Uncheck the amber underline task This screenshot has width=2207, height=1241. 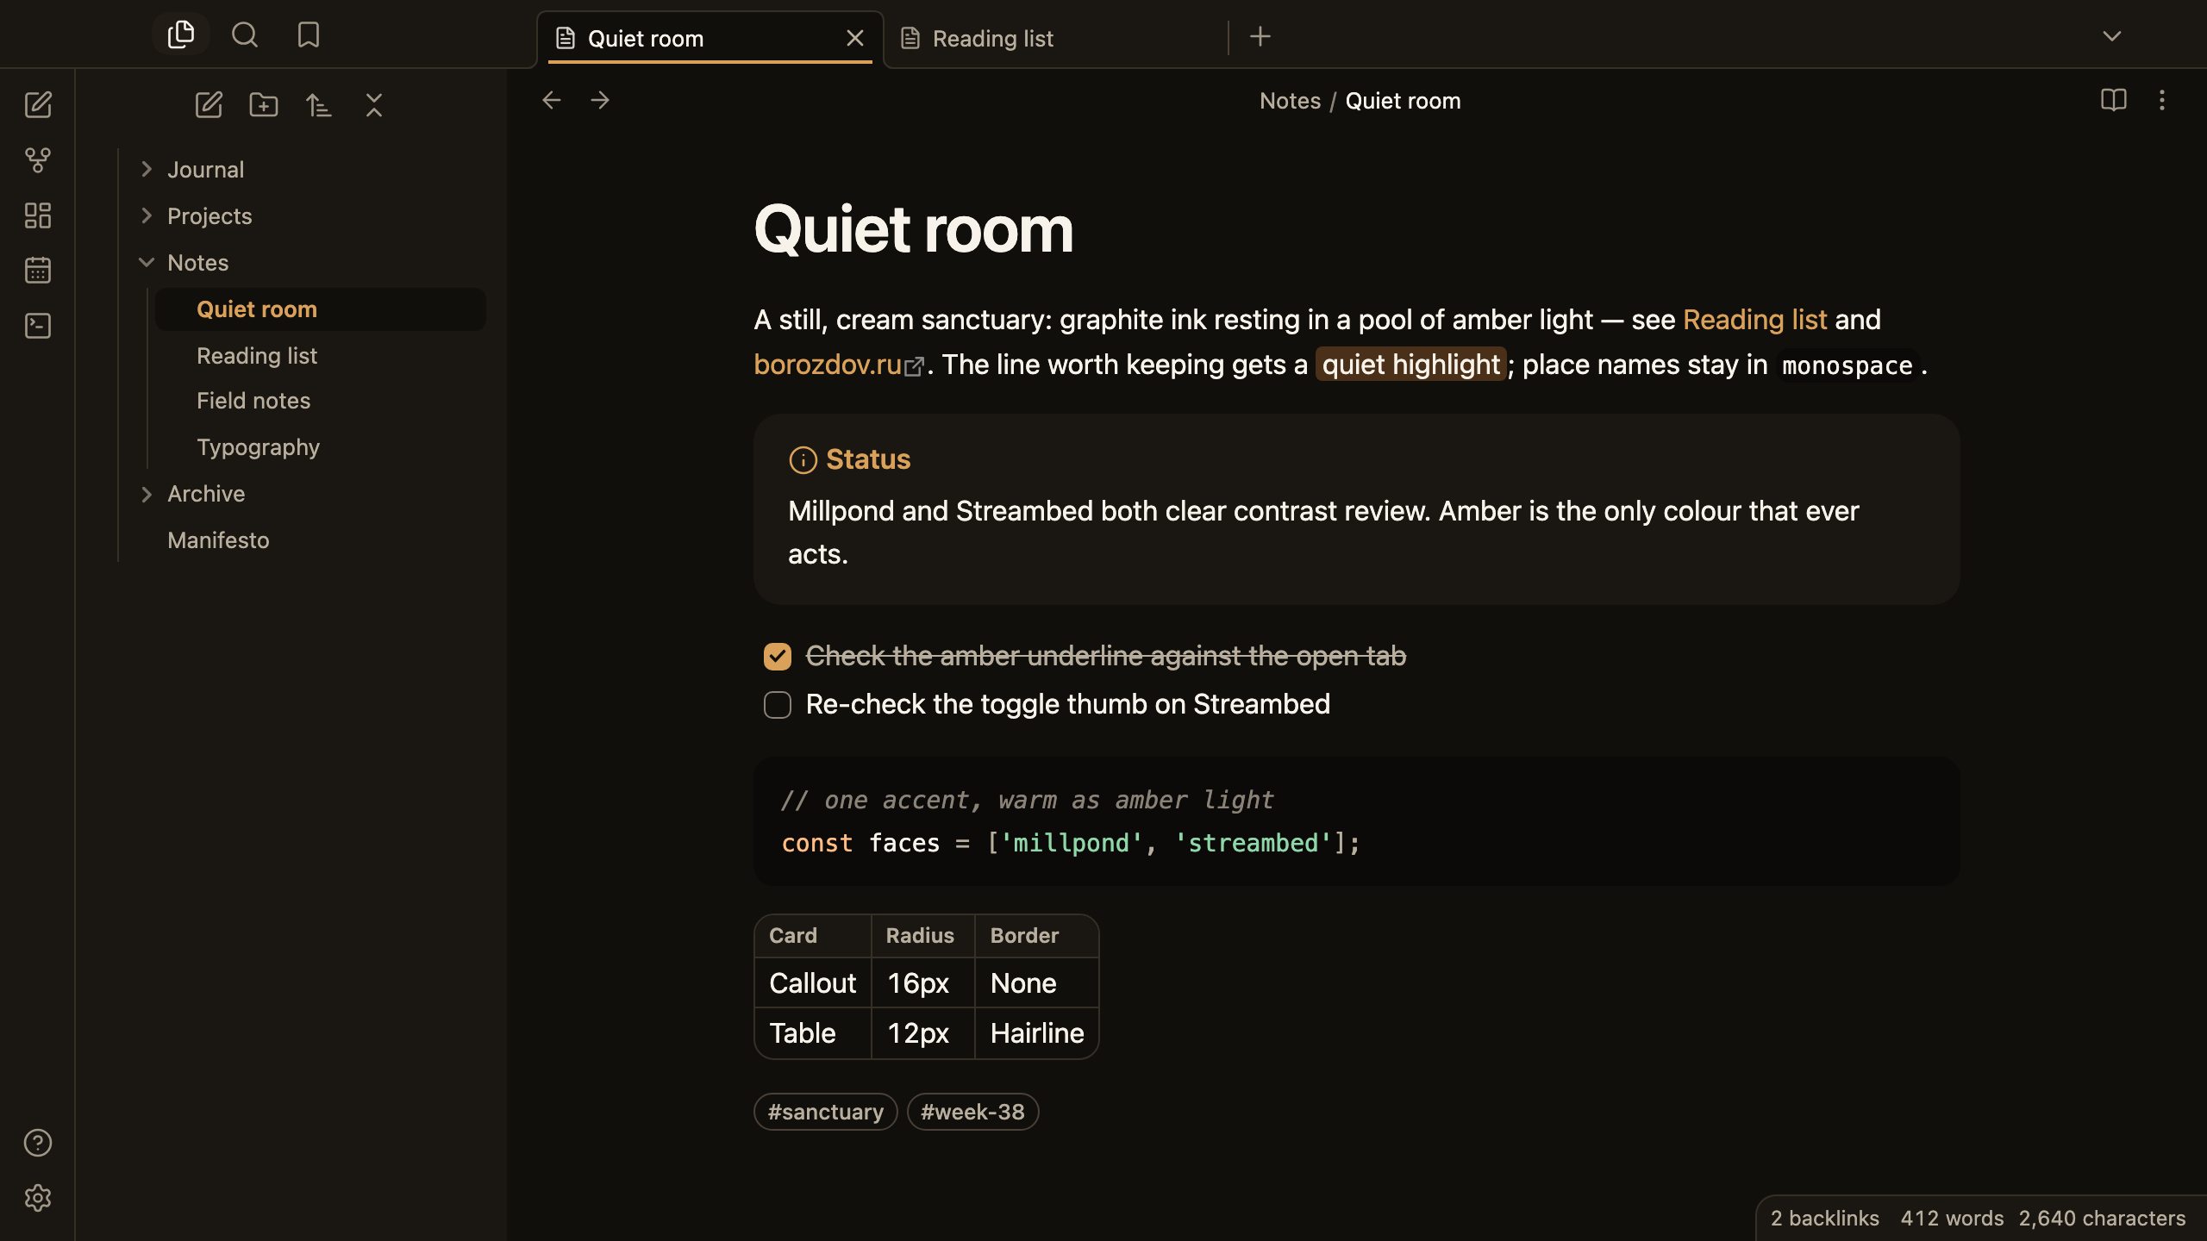coord(778,657)
